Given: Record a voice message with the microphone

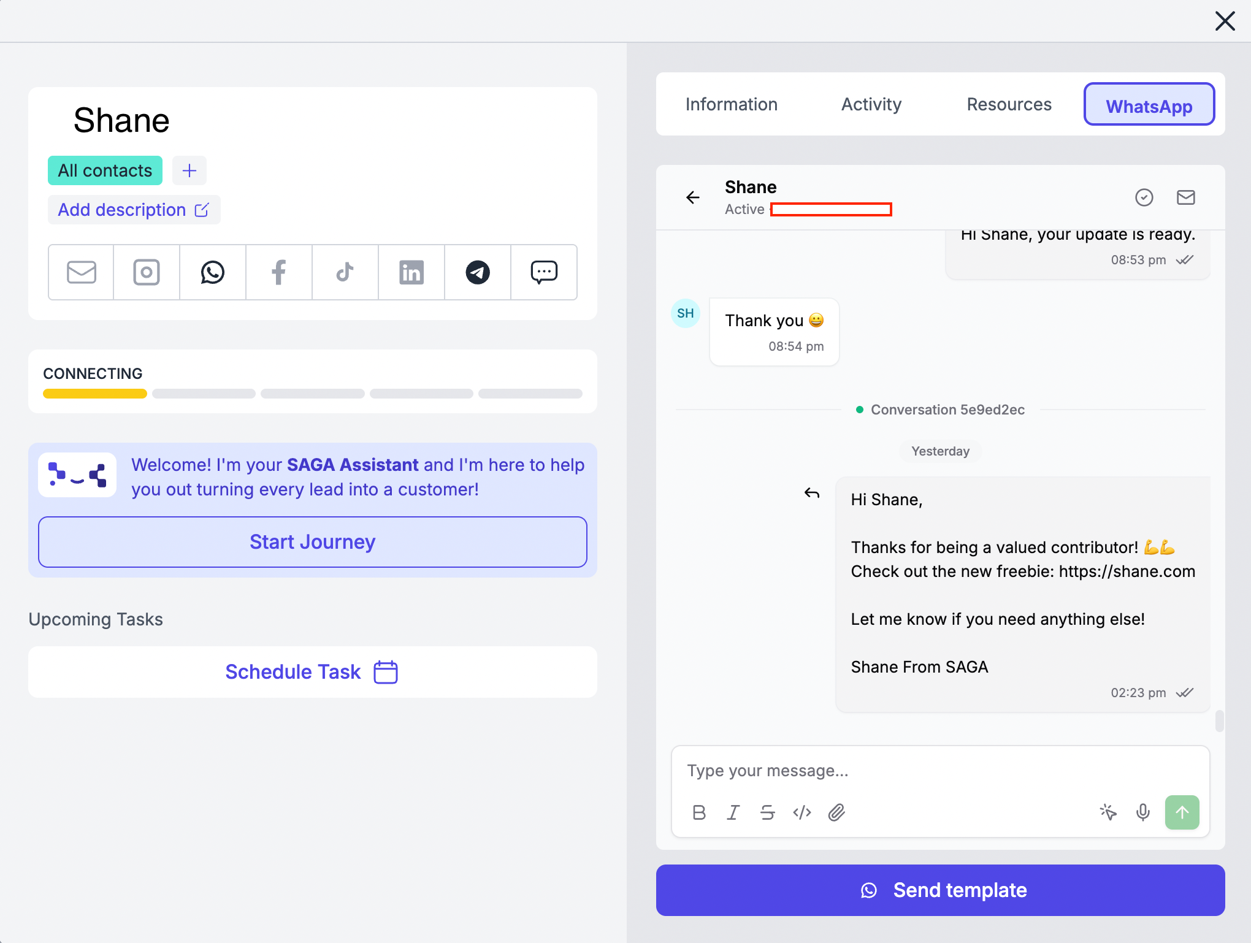Looking at the screenshot, I should (1143, 812).
